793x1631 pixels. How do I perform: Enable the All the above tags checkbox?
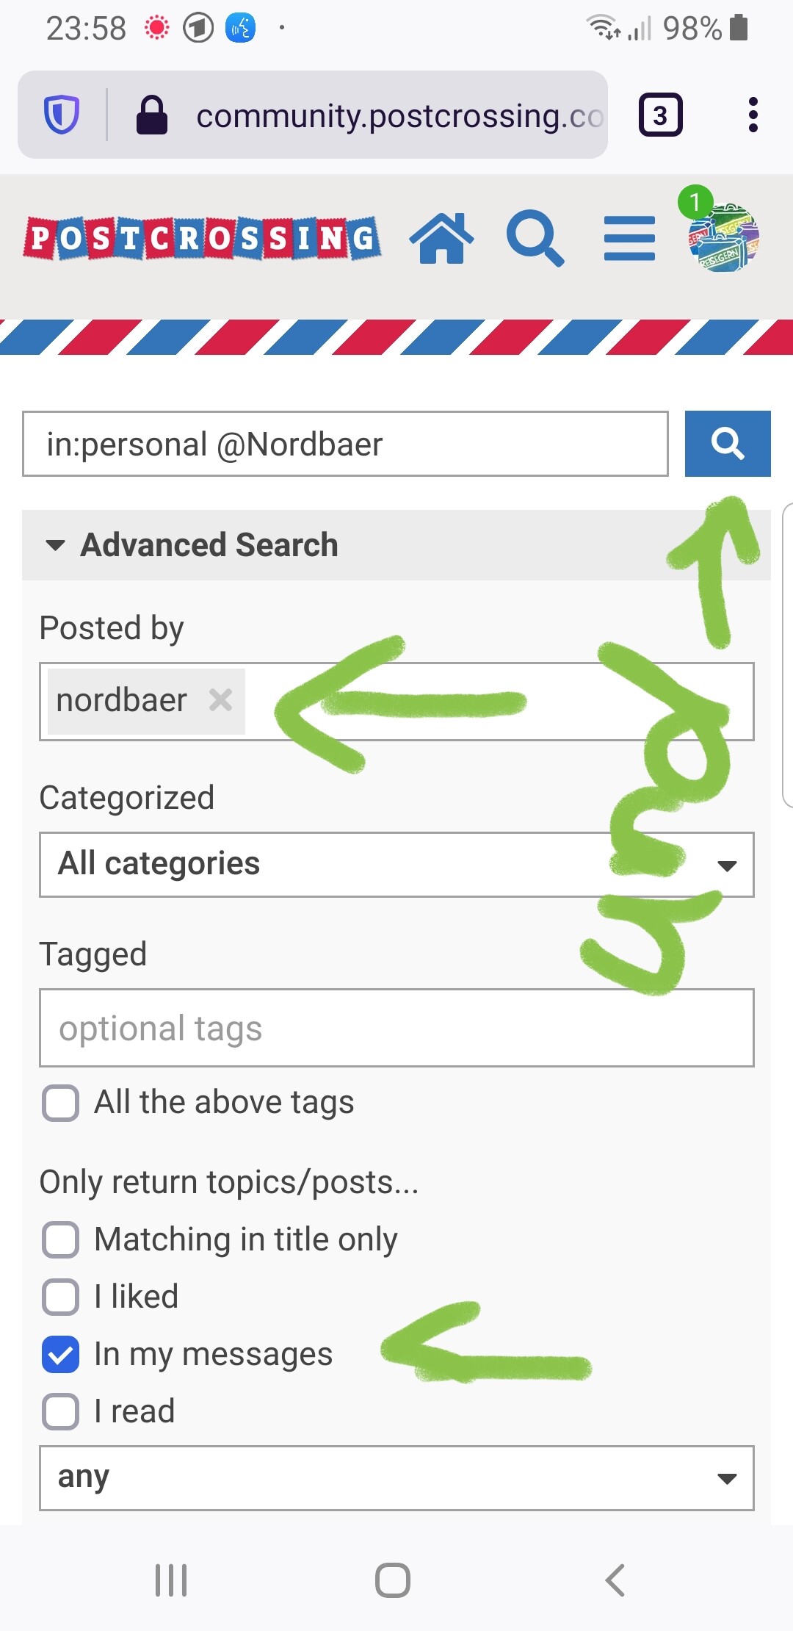point(61,1103)
